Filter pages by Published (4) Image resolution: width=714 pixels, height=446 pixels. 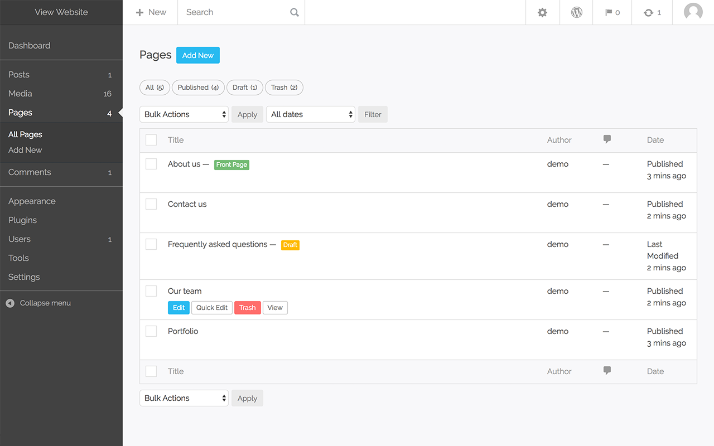click(198, 88)
